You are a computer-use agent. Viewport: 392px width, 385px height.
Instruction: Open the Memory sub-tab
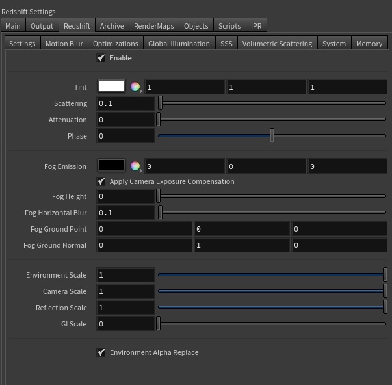(369, 44)
